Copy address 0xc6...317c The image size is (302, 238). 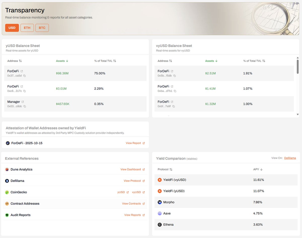[x=24, y=91]
